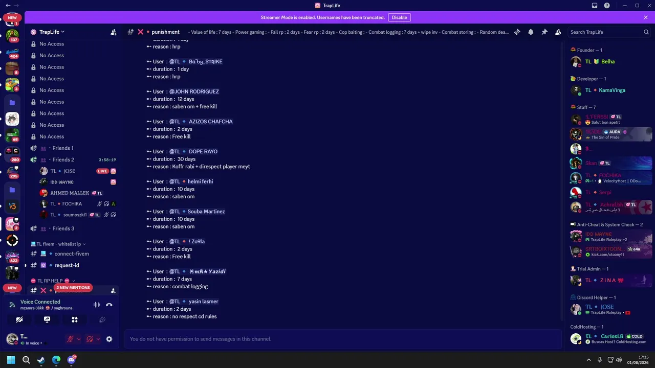Launch Steam from the taskbar

point(41,360)
